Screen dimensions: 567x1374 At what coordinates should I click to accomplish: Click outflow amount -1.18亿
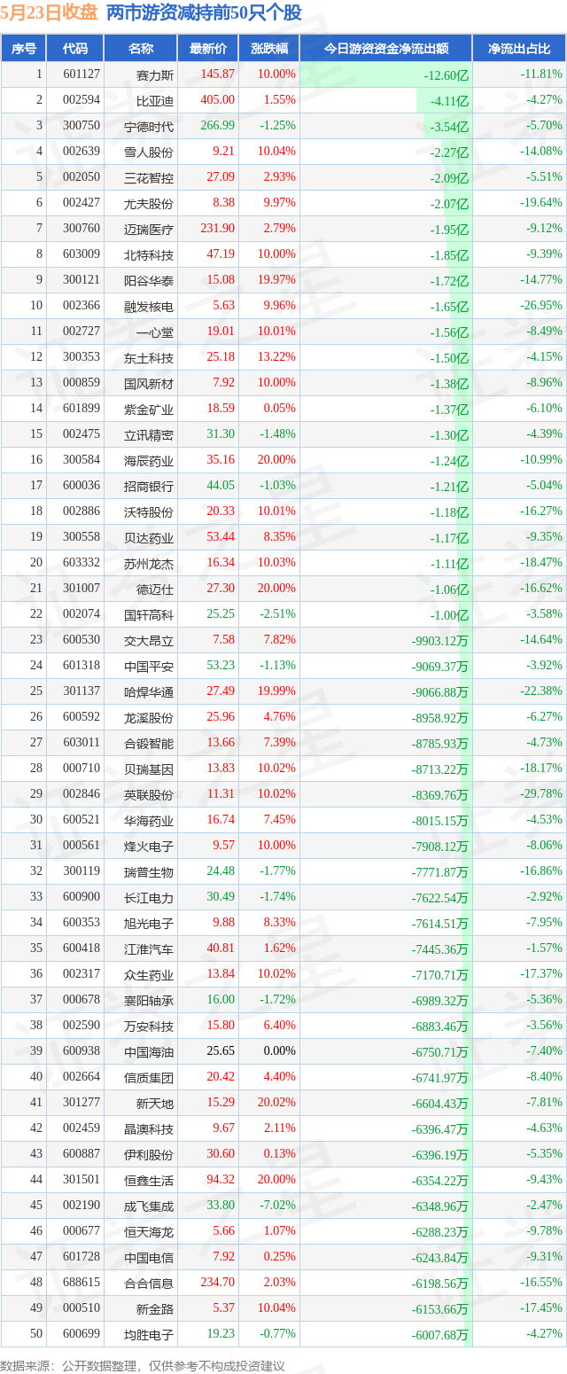click(x=449, y=511)
